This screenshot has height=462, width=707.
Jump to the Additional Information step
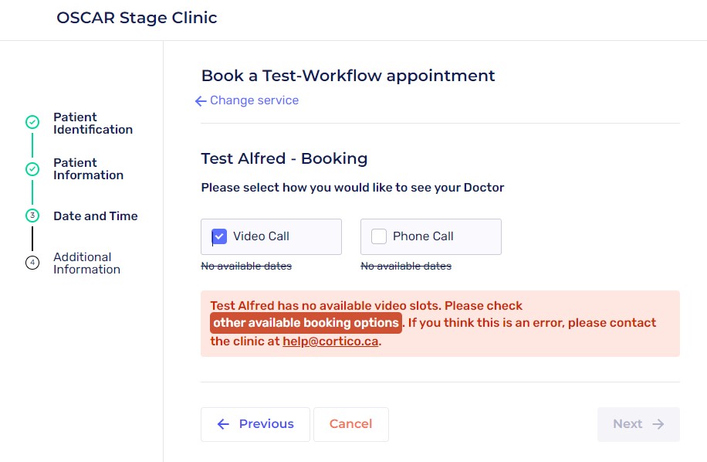86,263
